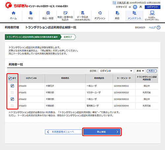Go back via 利用者管理メニューへ button
The height and width of the screenshot is (150, 165).
click(x=63, y=132)
